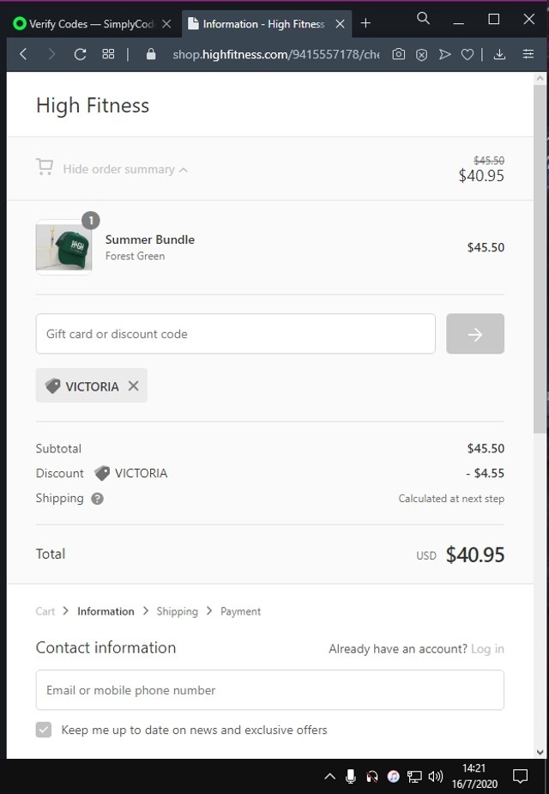Click the volume icon in the system tray
The image size is (549, 794).
(x=436, y=776)
